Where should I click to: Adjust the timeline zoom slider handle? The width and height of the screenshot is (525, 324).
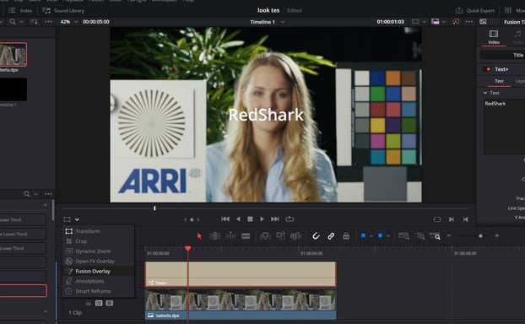[480, 236]
